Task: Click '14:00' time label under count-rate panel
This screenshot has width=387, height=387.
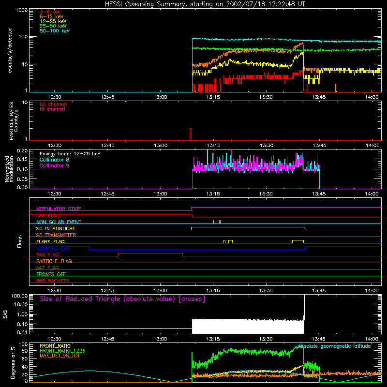Action: point(372,97)
